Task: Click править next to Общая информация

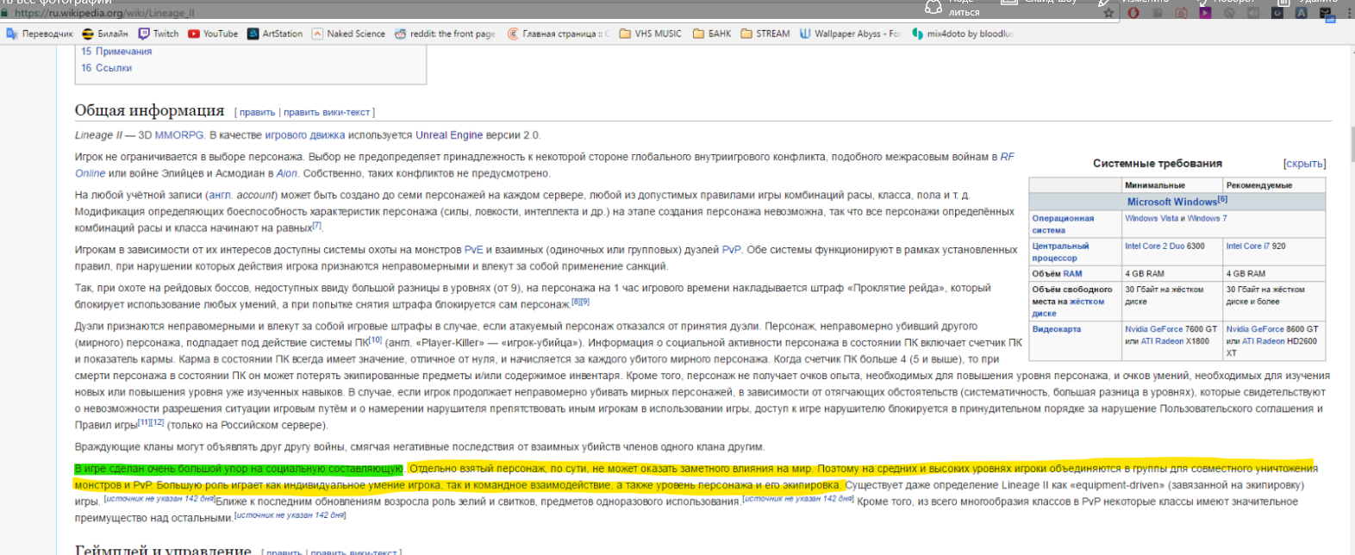Action: click(x=257, y=112)
